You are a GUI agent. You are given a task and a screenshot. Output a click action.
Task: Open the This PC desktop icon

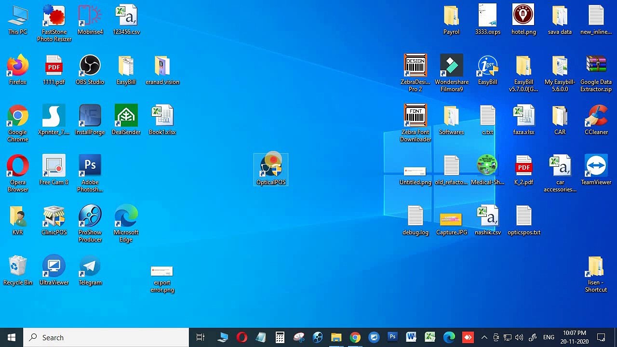click(x=18, y=19)
